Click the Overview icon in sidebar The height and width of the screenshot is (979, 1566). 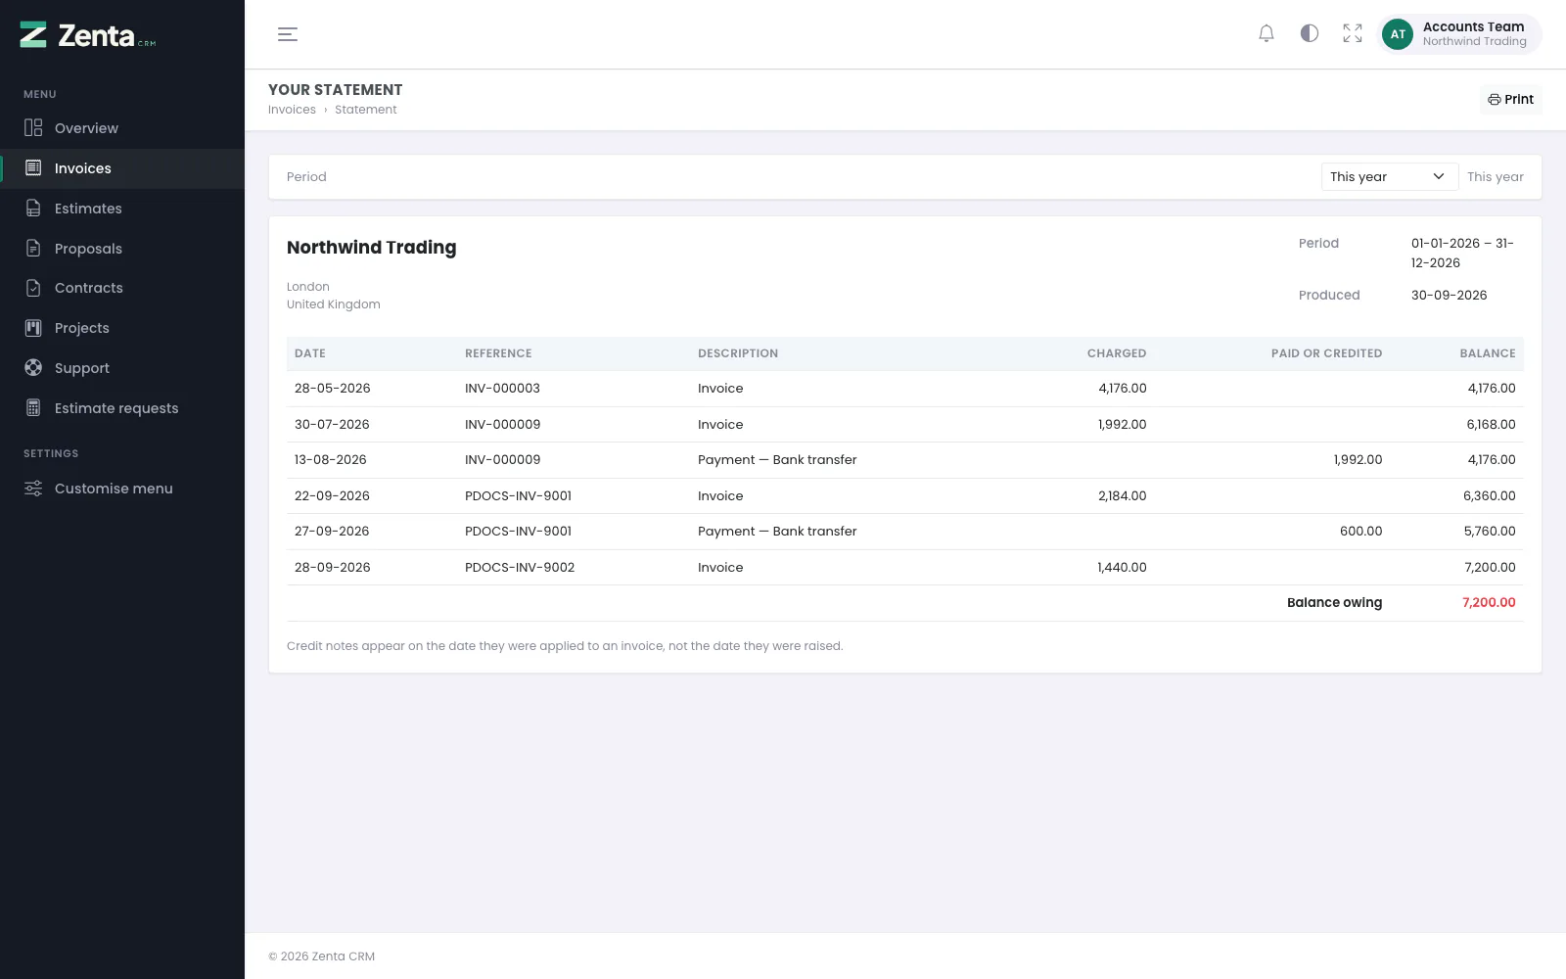pyautogui.click(x=33, y=127)
